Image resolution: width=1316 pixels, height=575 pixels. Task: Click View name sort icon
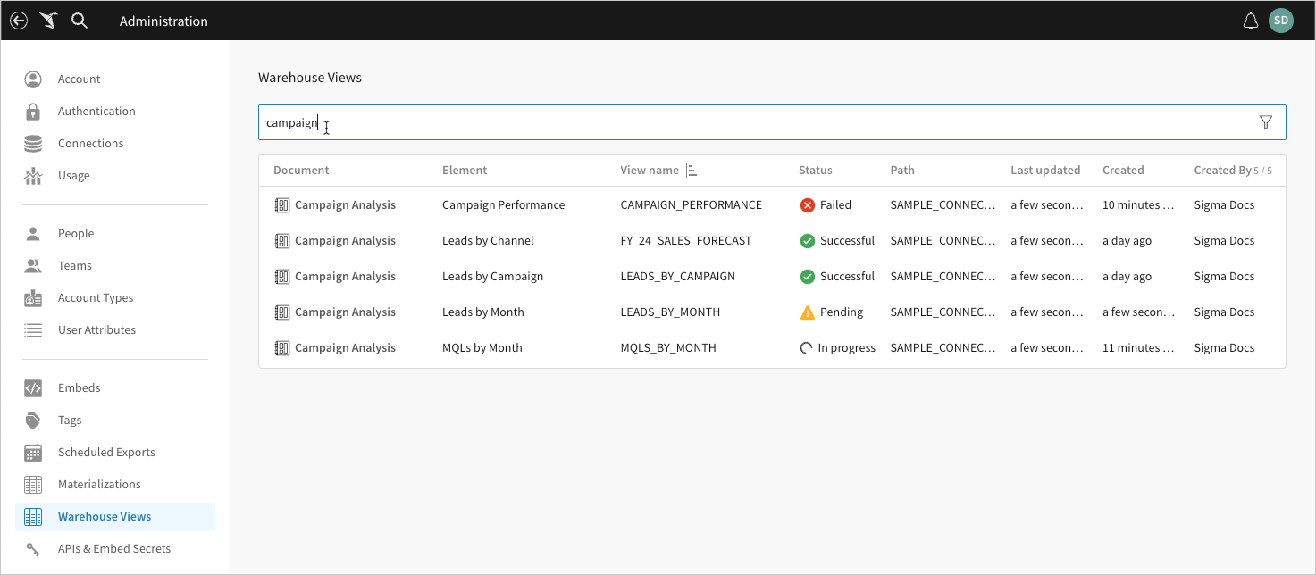692,171
